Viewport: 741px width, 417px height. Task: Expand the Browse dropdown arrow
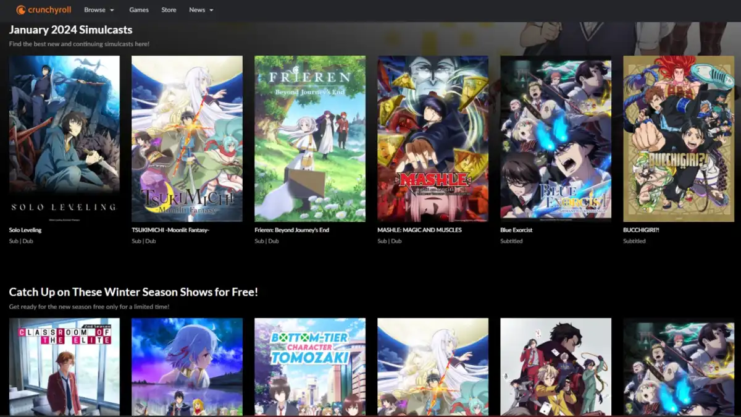[112, 10]
